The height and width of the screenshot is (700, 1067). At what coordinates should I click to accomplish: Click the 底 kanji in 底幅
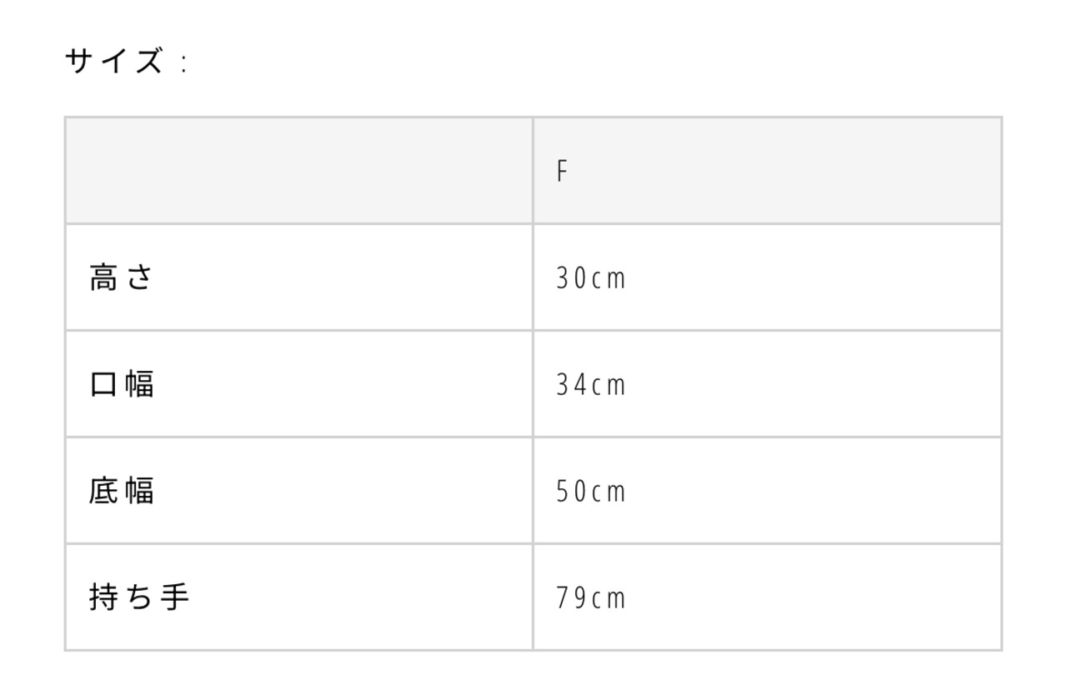pyautogui.click(x=103, y=491)
